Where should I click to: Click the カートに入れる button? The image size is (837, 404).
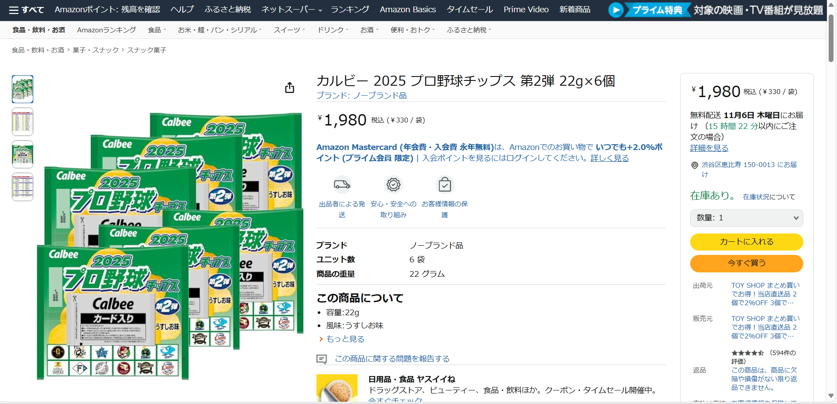pyautogui.click(x=746, y=242)
